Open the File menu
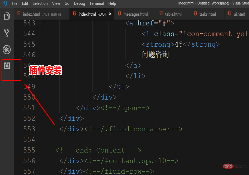 15,3
